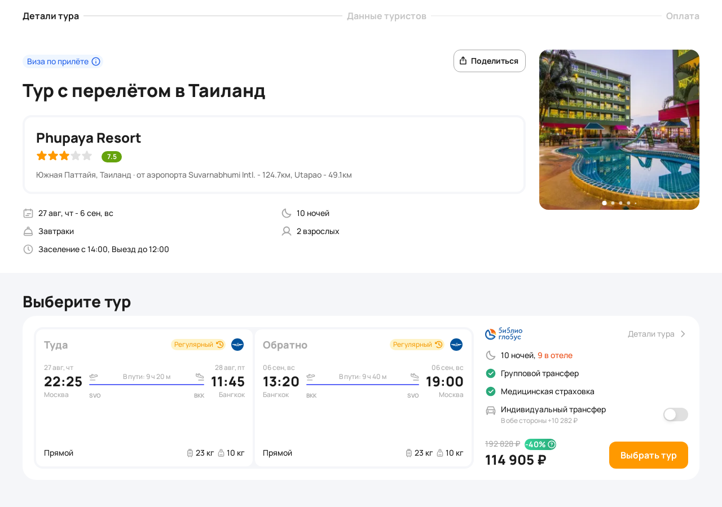Open the hotel pool photo

click(619, 130)
